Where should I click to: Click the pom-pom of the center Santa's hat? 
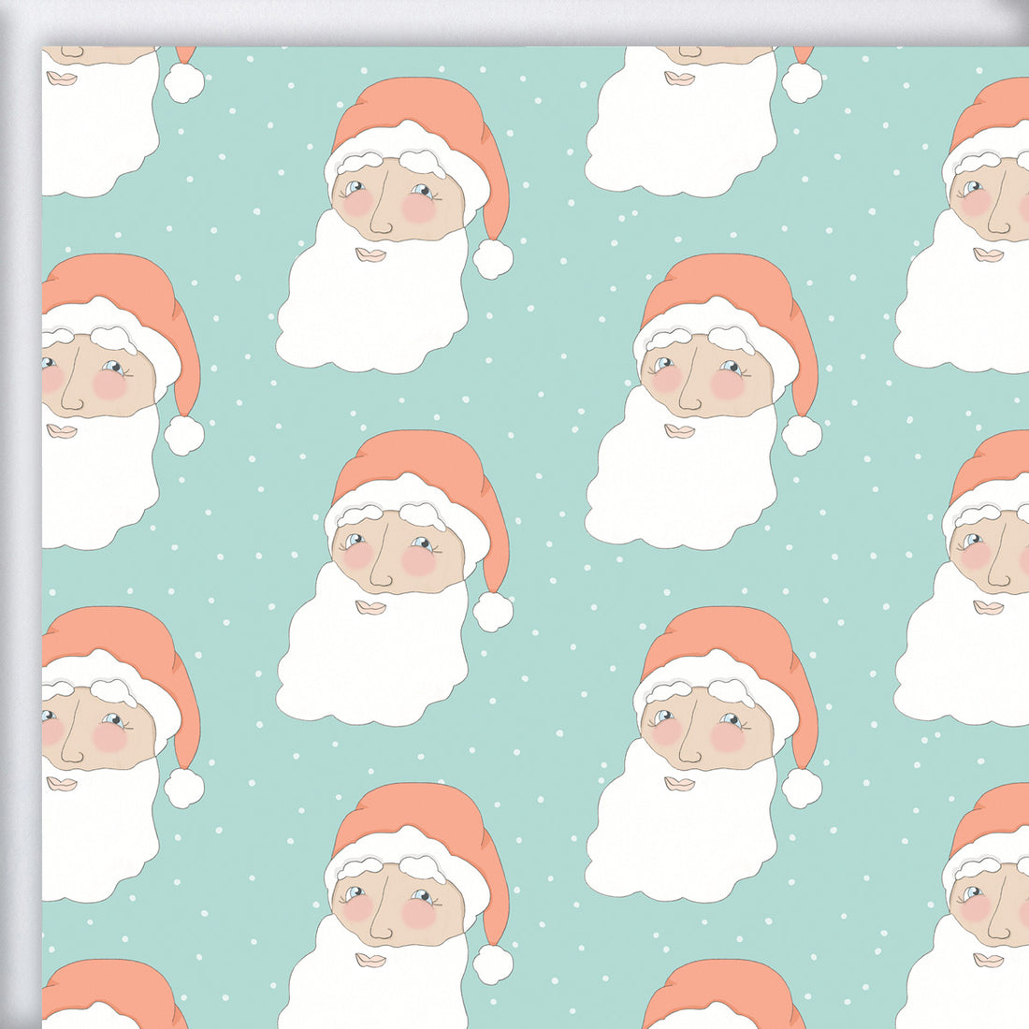click(493, 612)
